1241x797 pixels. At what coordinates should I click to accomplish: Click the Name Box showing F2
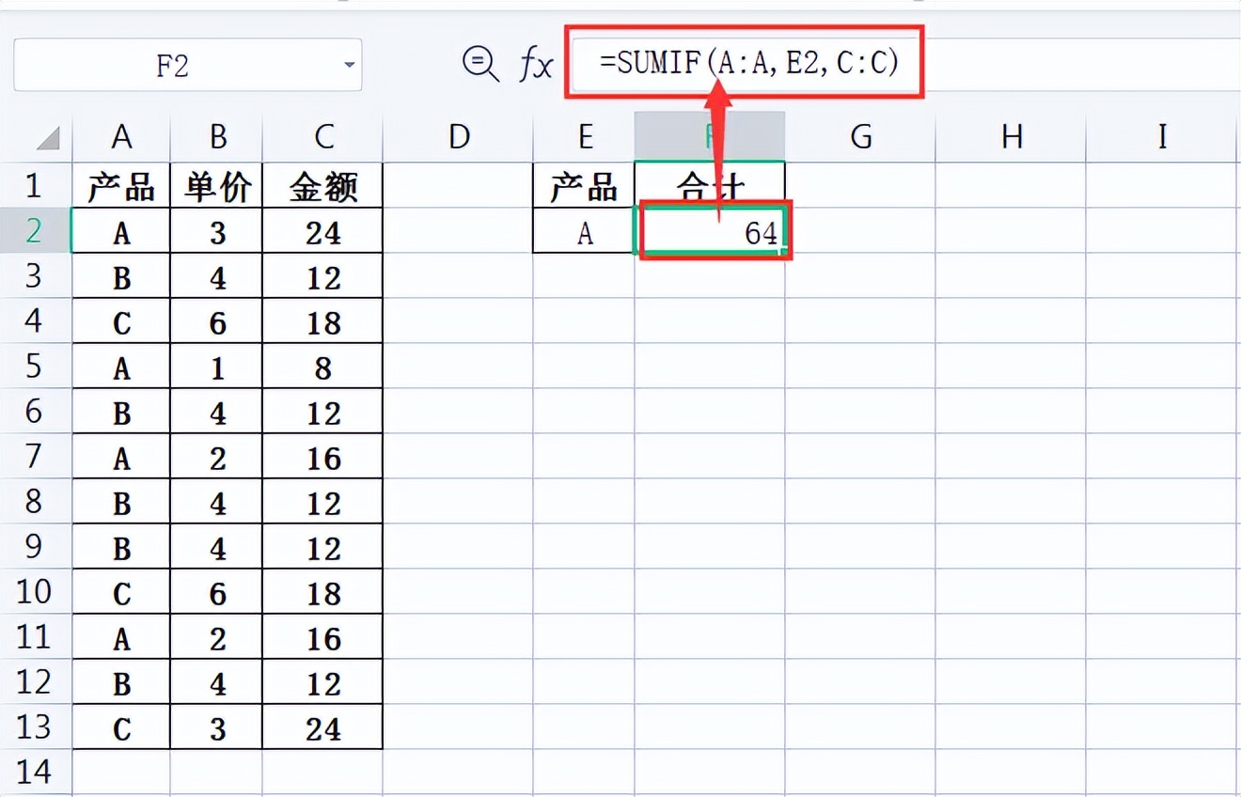click(173, 65)
